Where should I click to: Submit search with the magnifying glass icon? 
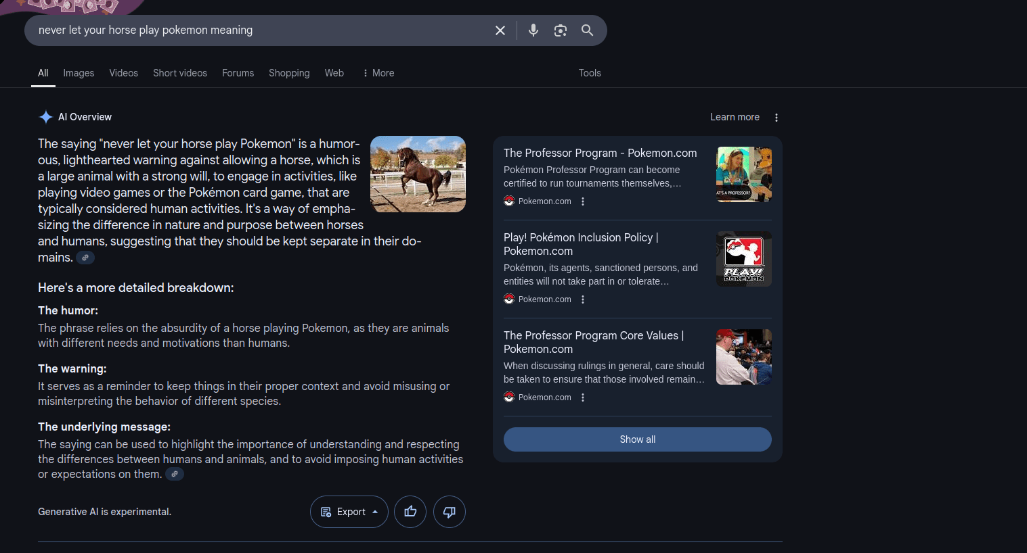coord(587,30)
